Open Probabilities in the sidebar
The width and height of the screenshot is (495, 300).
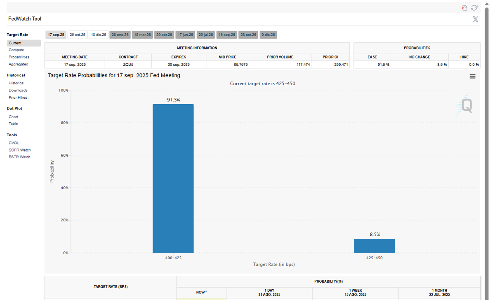(19, 57)
